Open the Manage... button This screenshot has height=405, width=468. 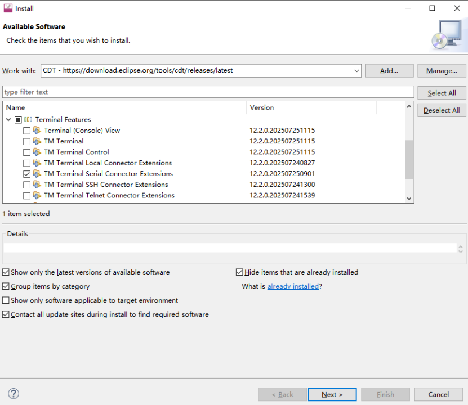click(x=442, y=71)
